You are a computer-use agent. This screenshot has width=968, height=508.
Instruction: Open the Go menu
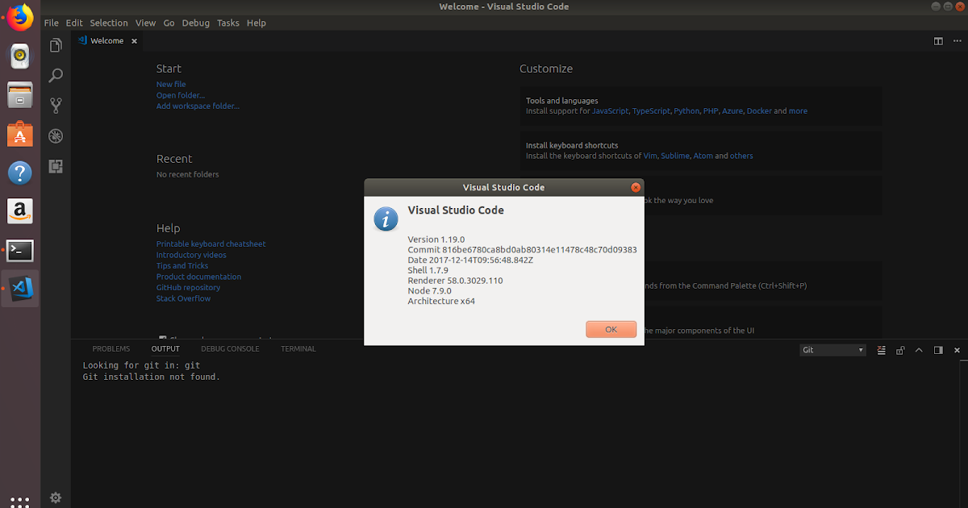click(169, 23)
